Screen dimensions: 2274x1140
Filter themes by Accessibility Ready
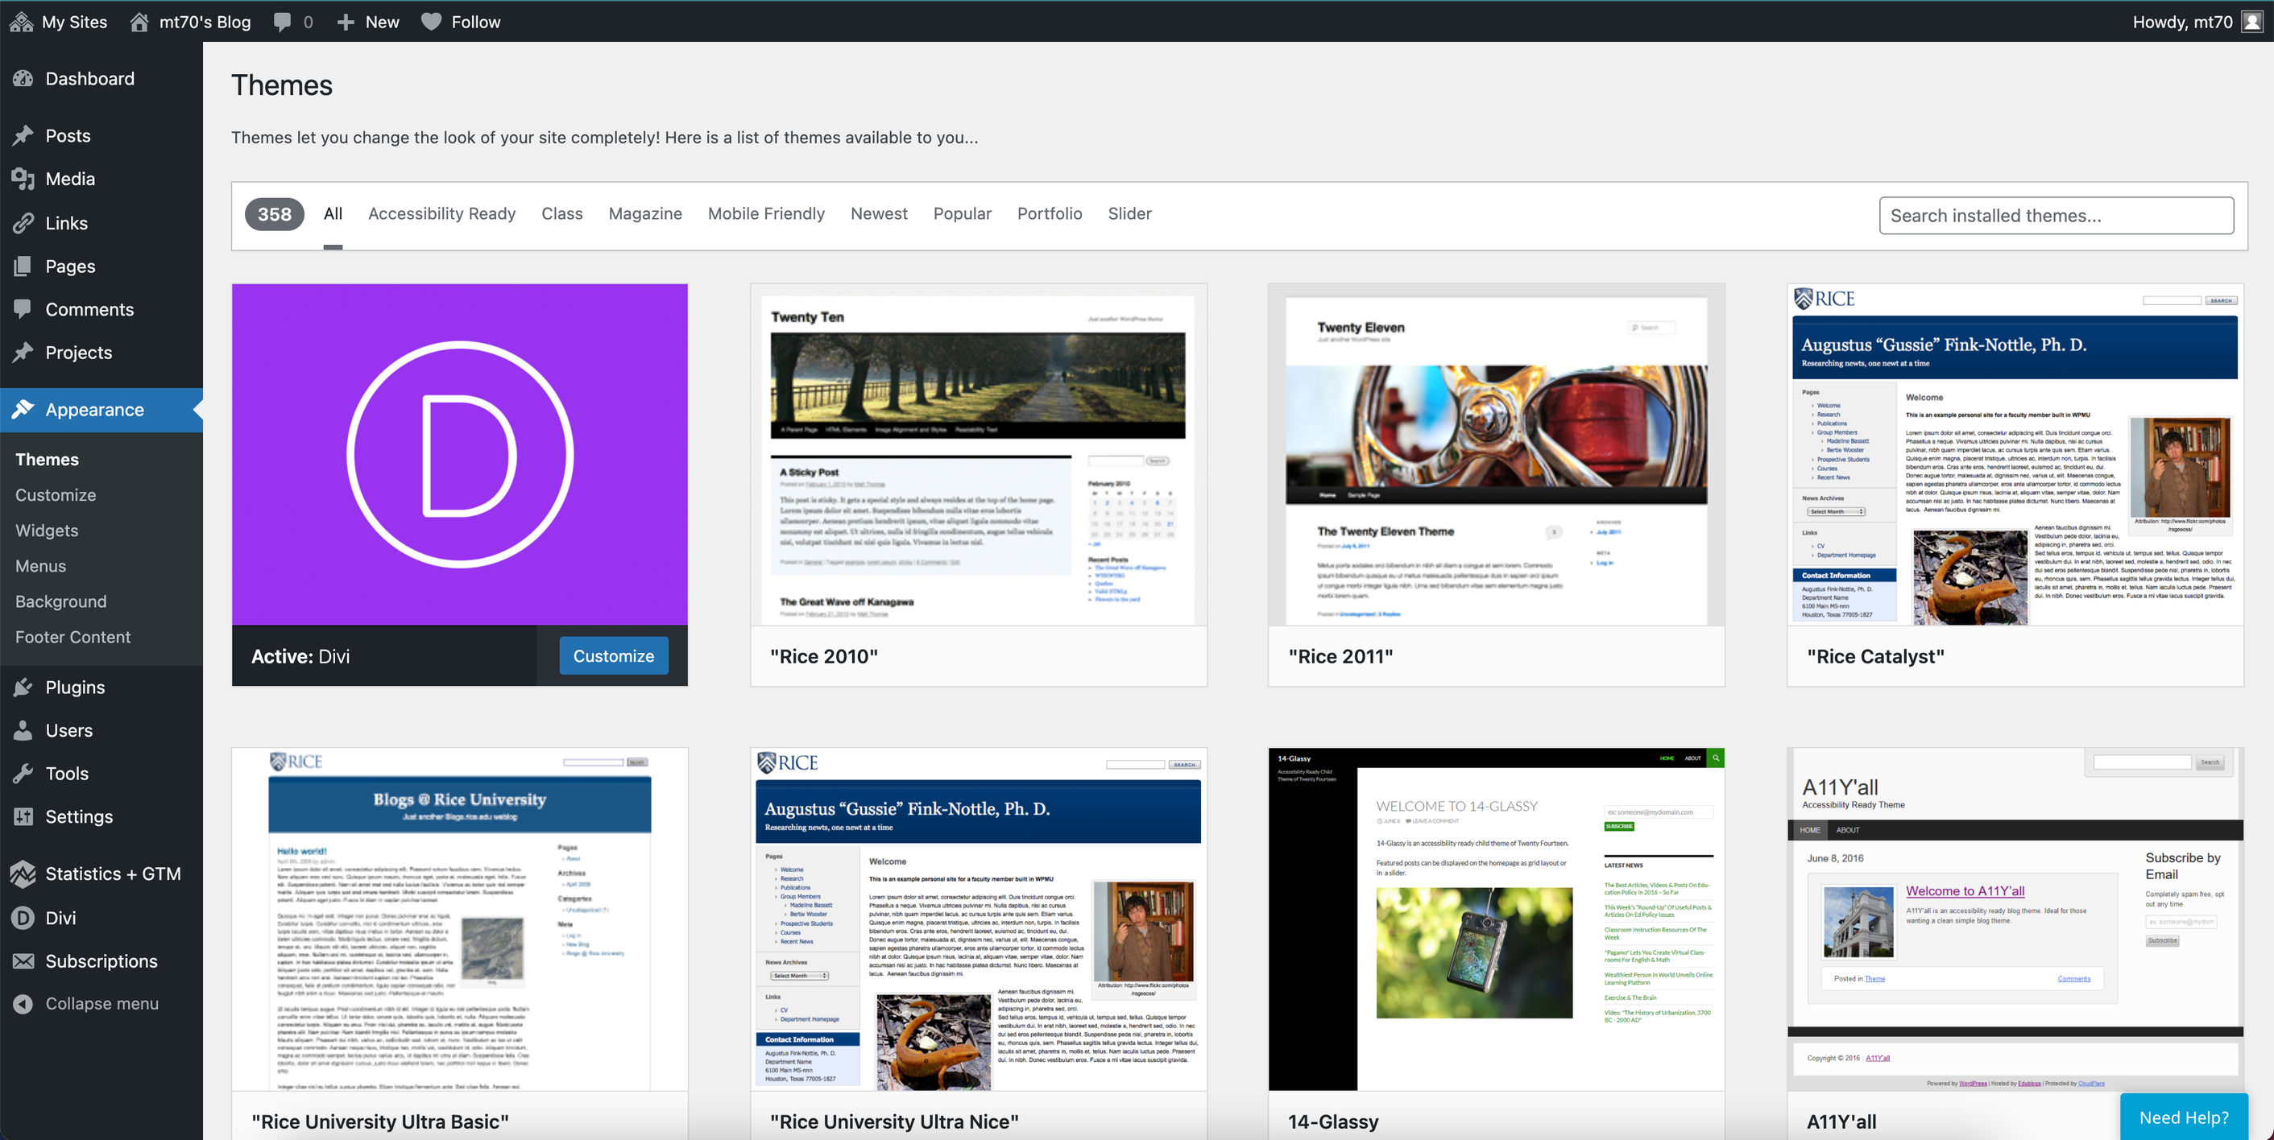point(441,213)
